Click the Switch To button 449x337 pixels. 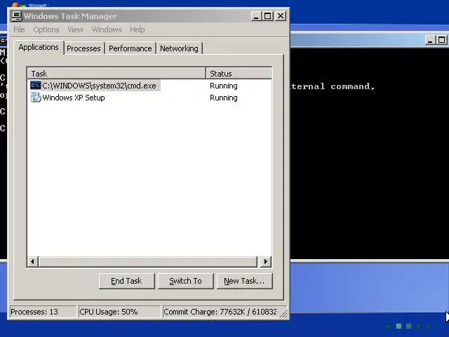pos(185,281)
